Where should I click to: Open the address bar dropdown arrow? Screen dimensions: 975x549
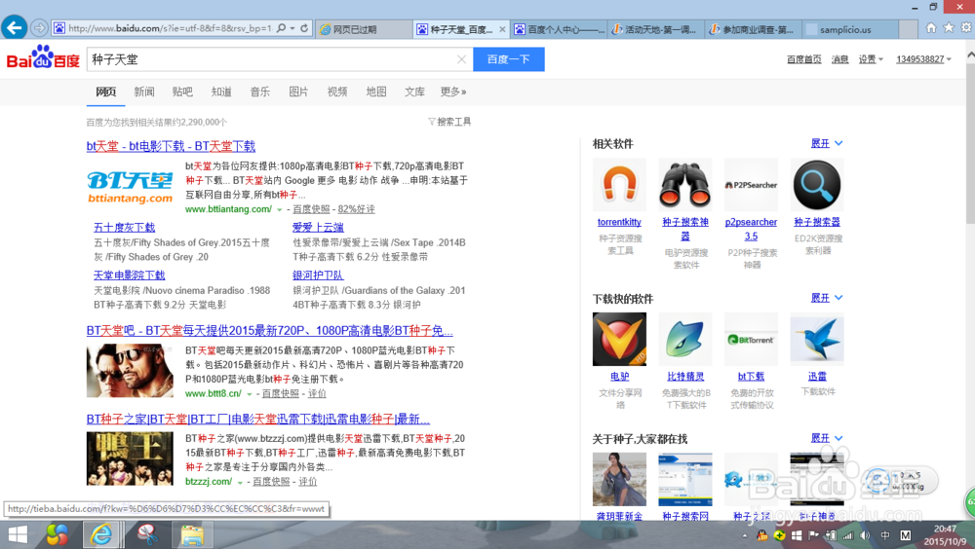(292, 28)
